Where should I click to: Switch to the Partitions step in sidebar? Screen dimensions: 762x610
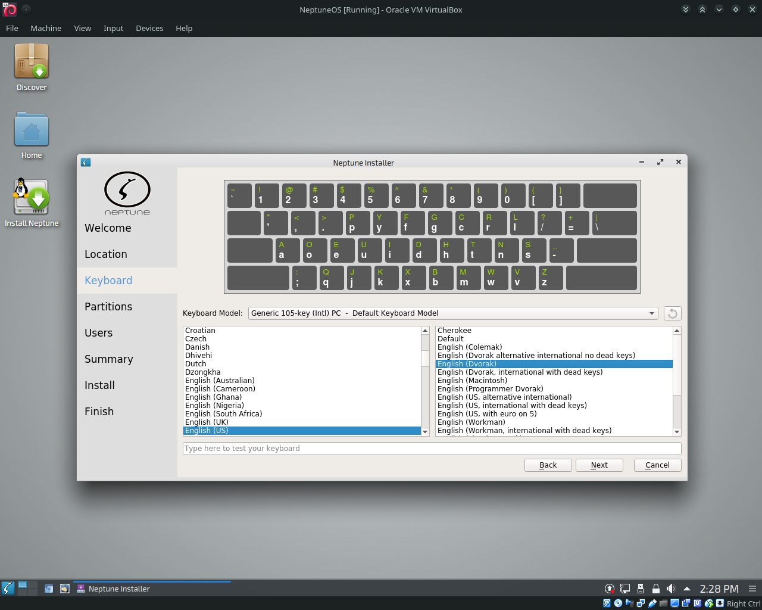[x=108, y=306]
